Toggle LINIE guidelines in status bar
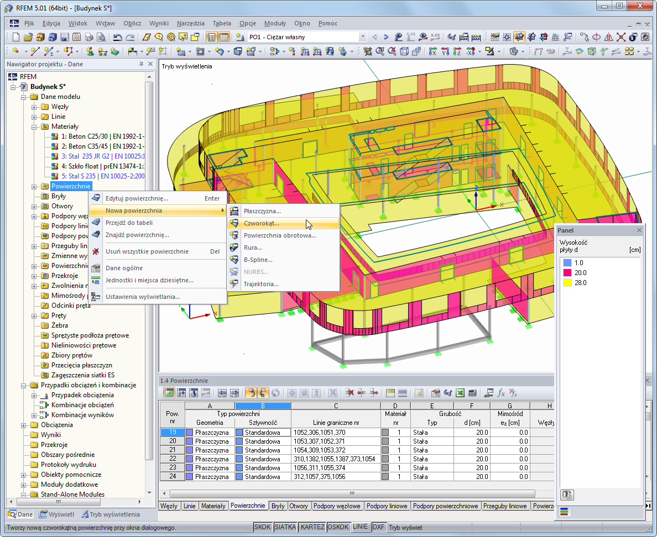 point(360,527)
